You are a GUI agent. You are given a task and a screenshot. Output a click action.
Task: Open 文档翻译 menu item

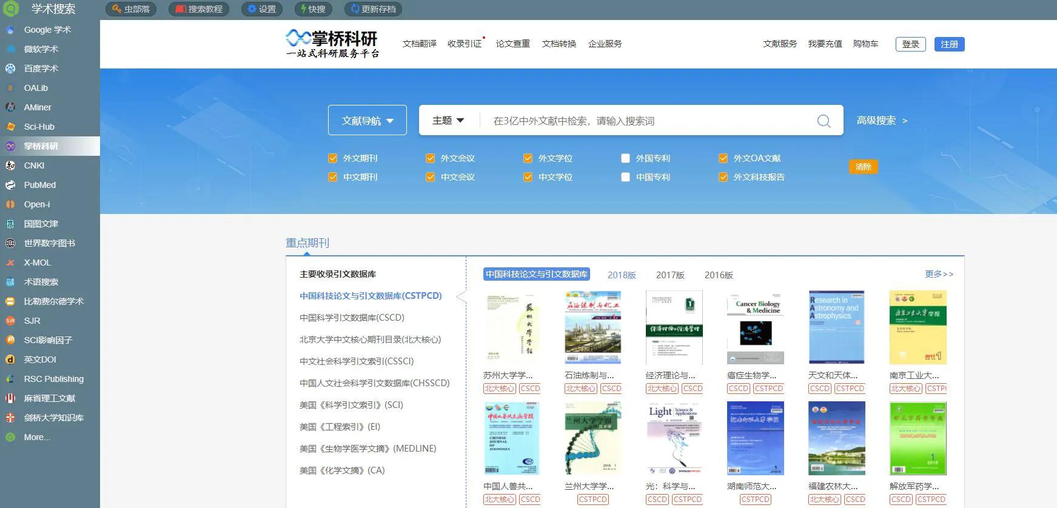pos(420,44)
